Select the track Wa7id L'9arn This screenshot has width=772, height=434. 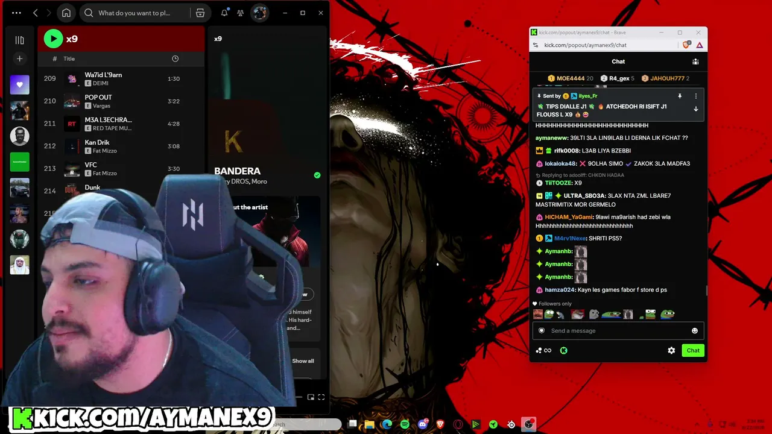pos(103,75)
